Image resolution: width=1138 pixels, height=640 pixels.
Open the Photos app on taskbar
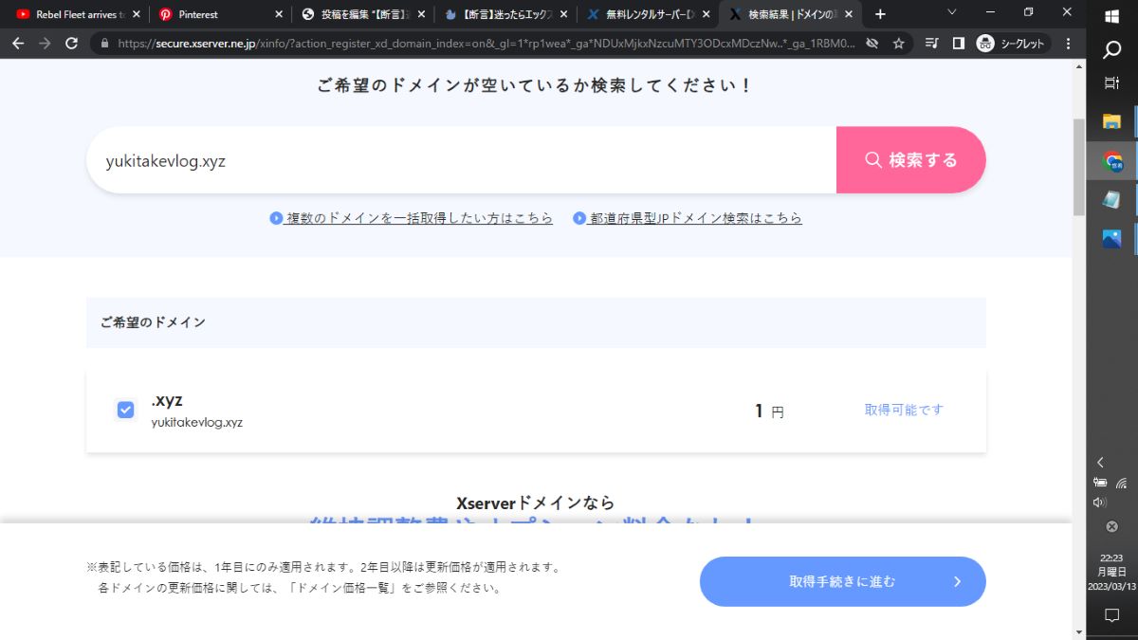[x=1112, y=239]
